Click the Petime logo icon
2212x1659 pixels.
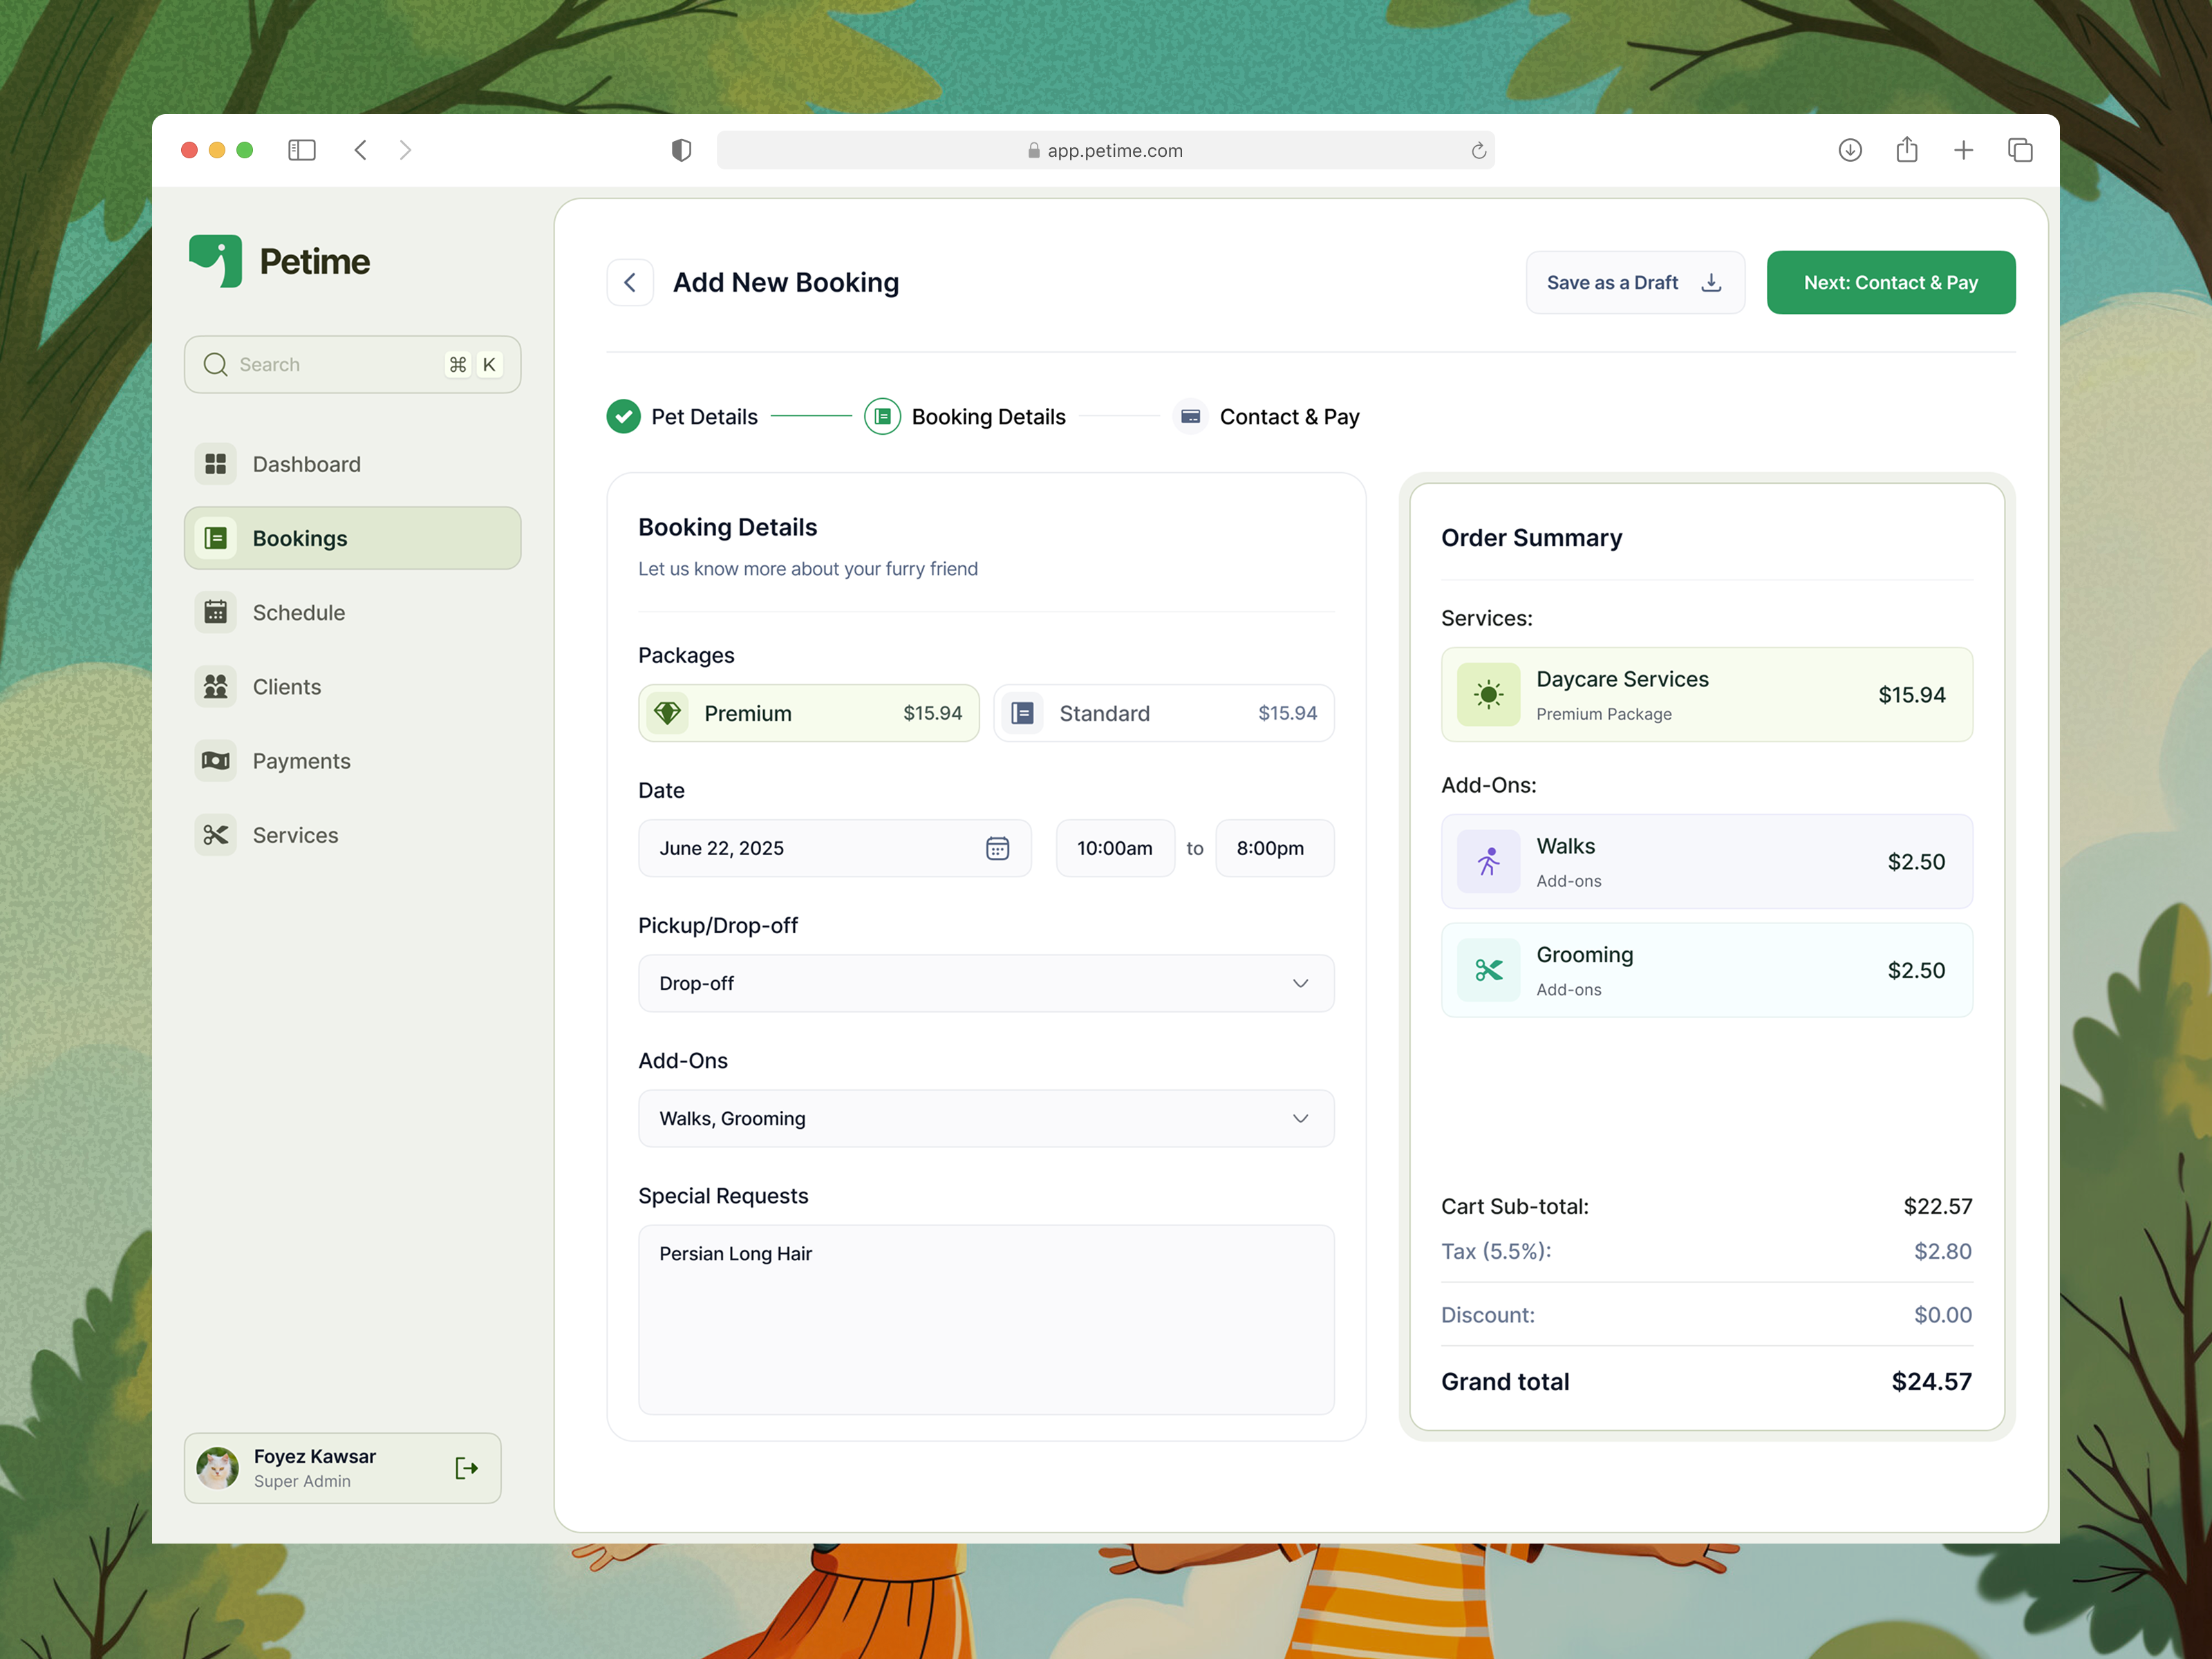coord(214,260)
